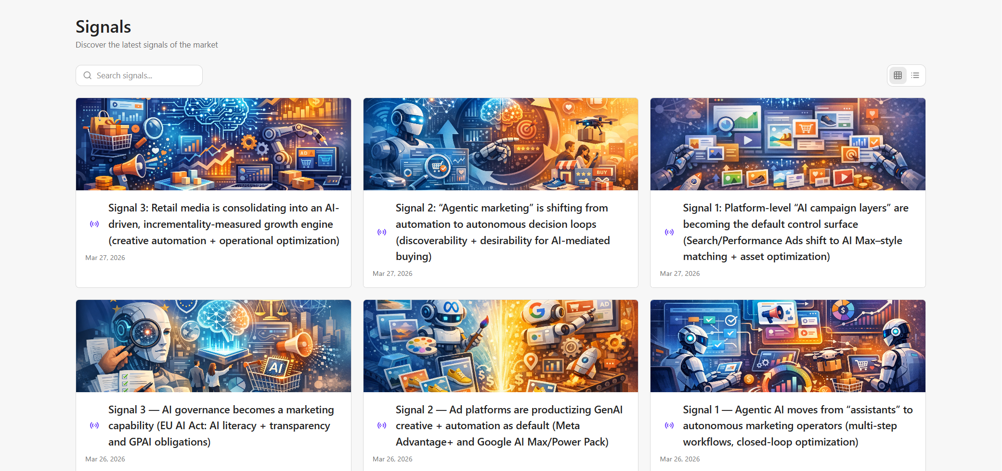1002x471 pixels.
Task: Toggle grid view on in the view switcher
Action: click(x=897, y=75)
